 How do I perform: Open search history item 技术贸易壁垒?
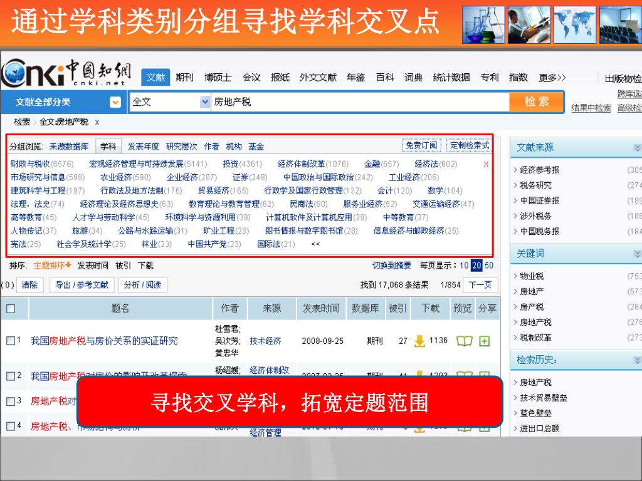(544, 398)
